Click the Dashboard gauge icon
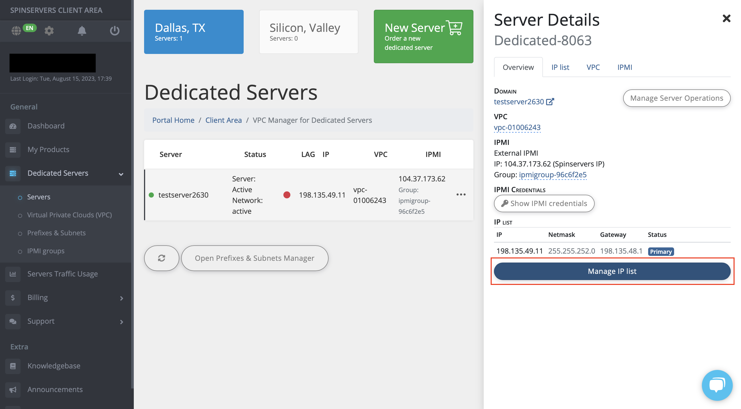The image size is (741, 409). (x=13, y=126)
